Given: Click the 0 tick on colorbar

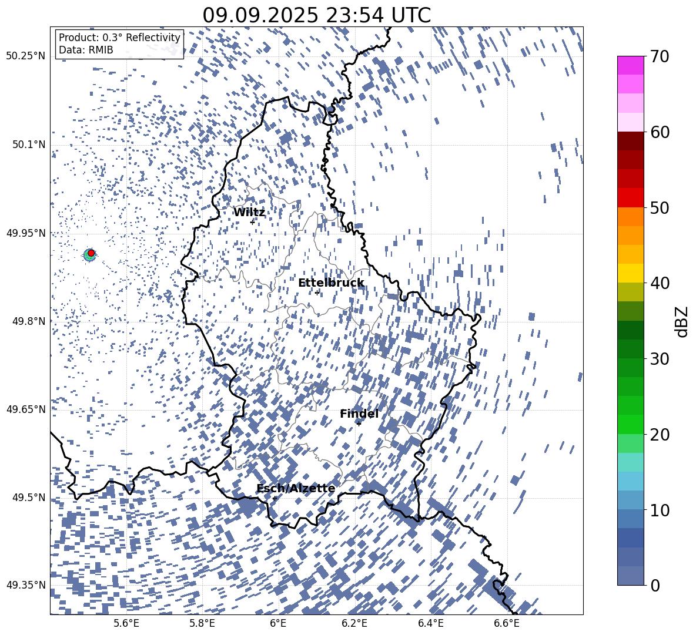Looking at the screenshot, I should (655, 585).
